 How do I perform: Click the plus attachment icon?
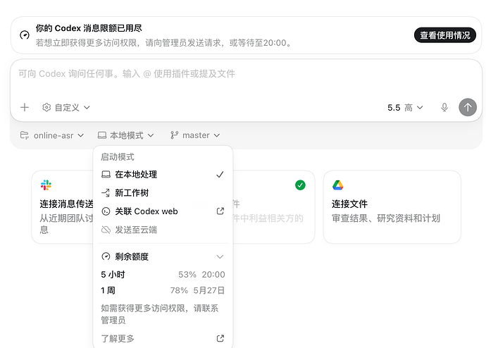click(x=25, y=108)
